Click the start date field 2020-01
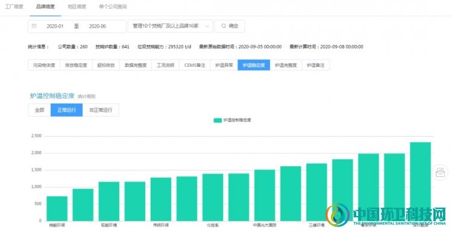The image size is (452, 233). point(55,26)
